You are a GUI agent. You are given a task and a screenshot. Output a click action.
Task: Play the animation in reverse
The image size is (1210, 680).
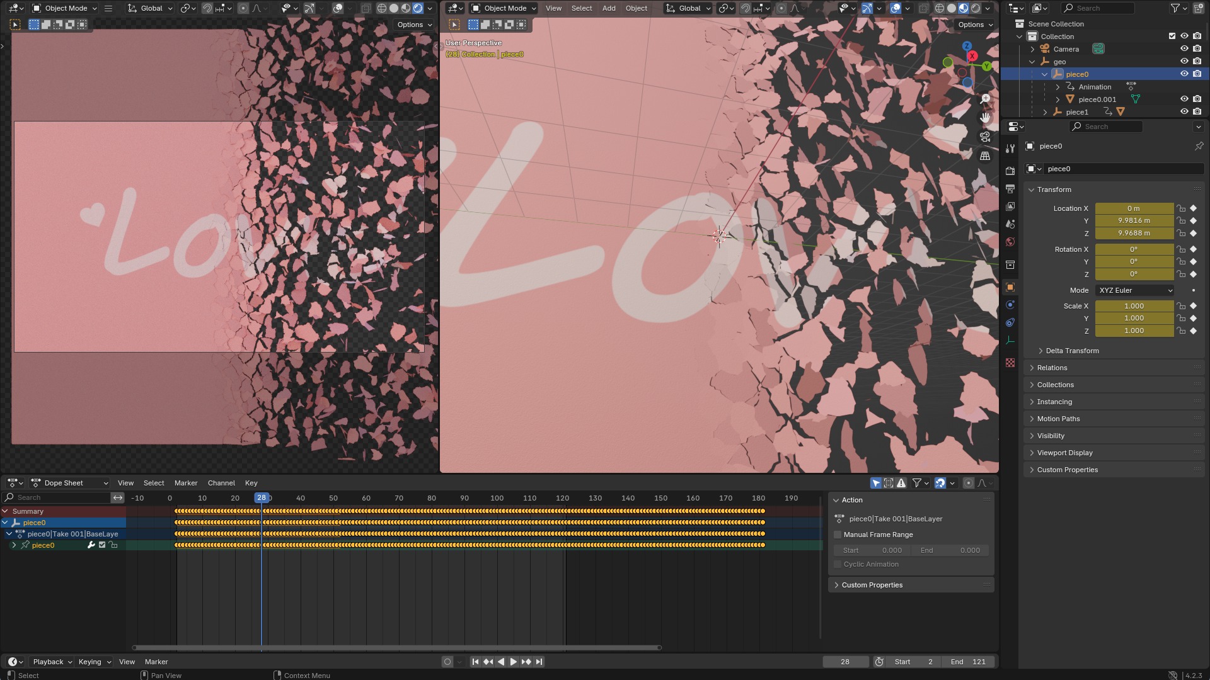click(500, 662)
